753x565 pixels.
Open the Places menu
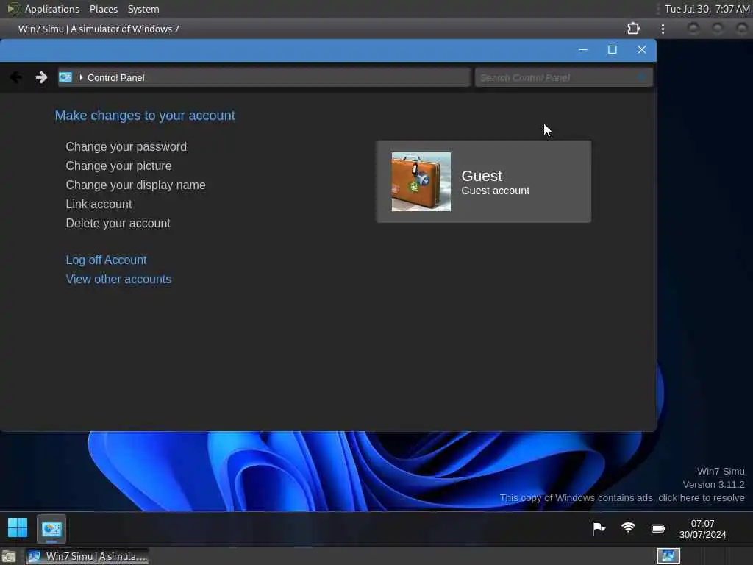(104, 9)
